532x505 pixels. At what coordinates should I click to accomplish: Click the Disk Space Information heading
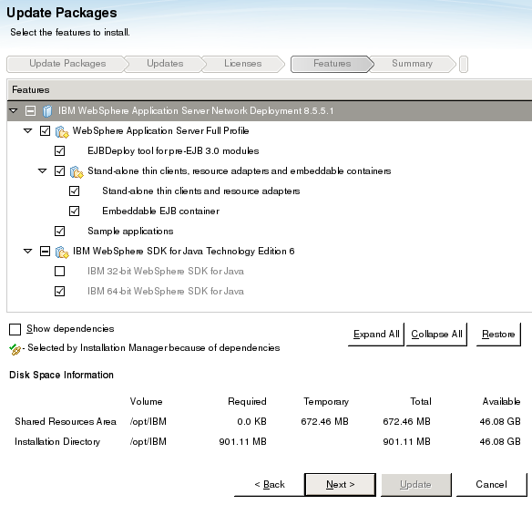click(61, 375)
